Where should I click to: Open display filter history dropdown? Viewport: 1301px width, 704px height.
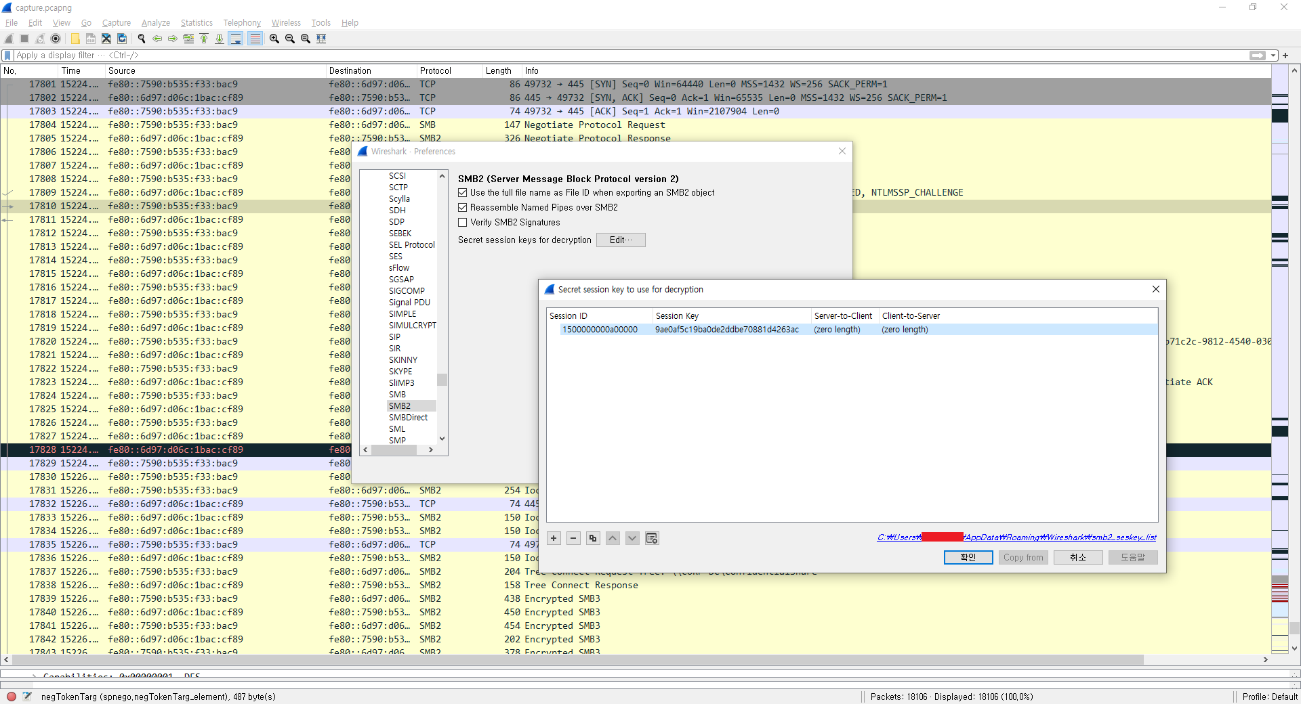click(1273, 56)
